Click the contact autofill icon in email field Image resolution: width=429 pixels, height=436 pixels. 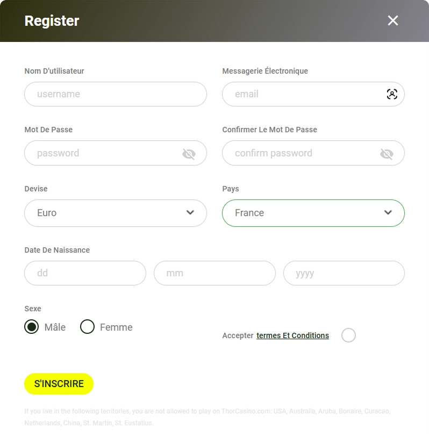tap(392, 94)
